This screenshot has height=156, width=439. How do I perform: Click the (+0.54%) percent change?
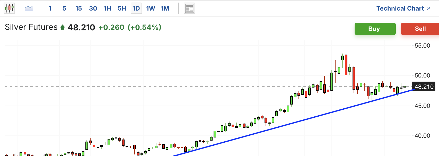tap(145, 27)
